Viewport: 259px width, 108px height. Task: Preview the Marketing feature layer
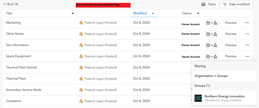[231, 23]
